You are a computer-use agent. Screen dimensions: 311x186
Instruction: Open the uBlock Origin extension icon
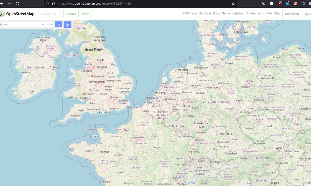point(280,3)
